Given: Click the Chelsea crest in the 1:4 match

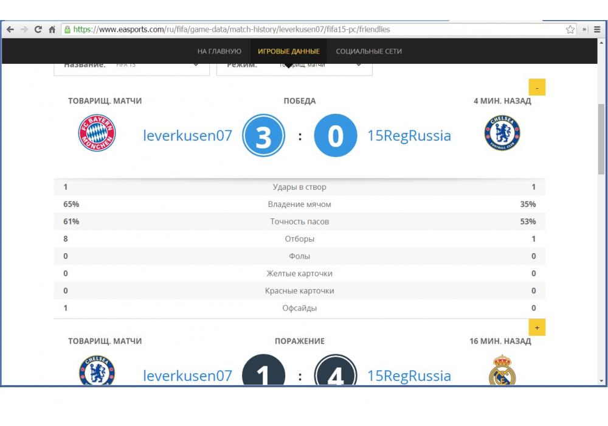Looking at the screenshot, I should click(97, 371).
